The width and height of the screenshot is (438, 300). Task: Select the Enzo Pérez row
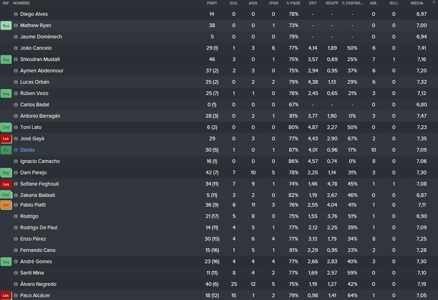point(219,239)
